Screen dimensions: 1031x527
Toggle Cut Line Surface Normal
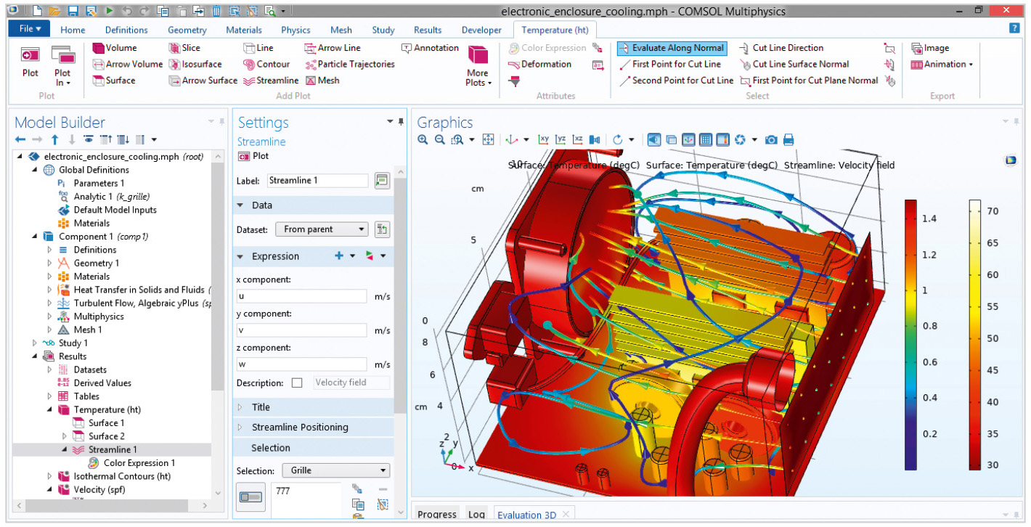point(794,64)
